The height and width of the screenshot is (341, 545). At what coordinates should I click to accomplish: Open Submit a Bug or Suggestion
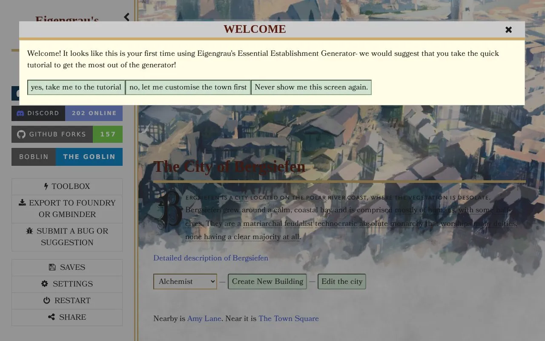pos(67,237)
